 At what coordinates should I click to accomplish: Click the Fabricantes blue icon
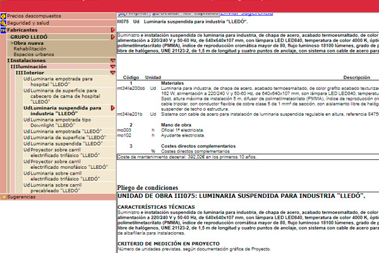tap(3, 30)
